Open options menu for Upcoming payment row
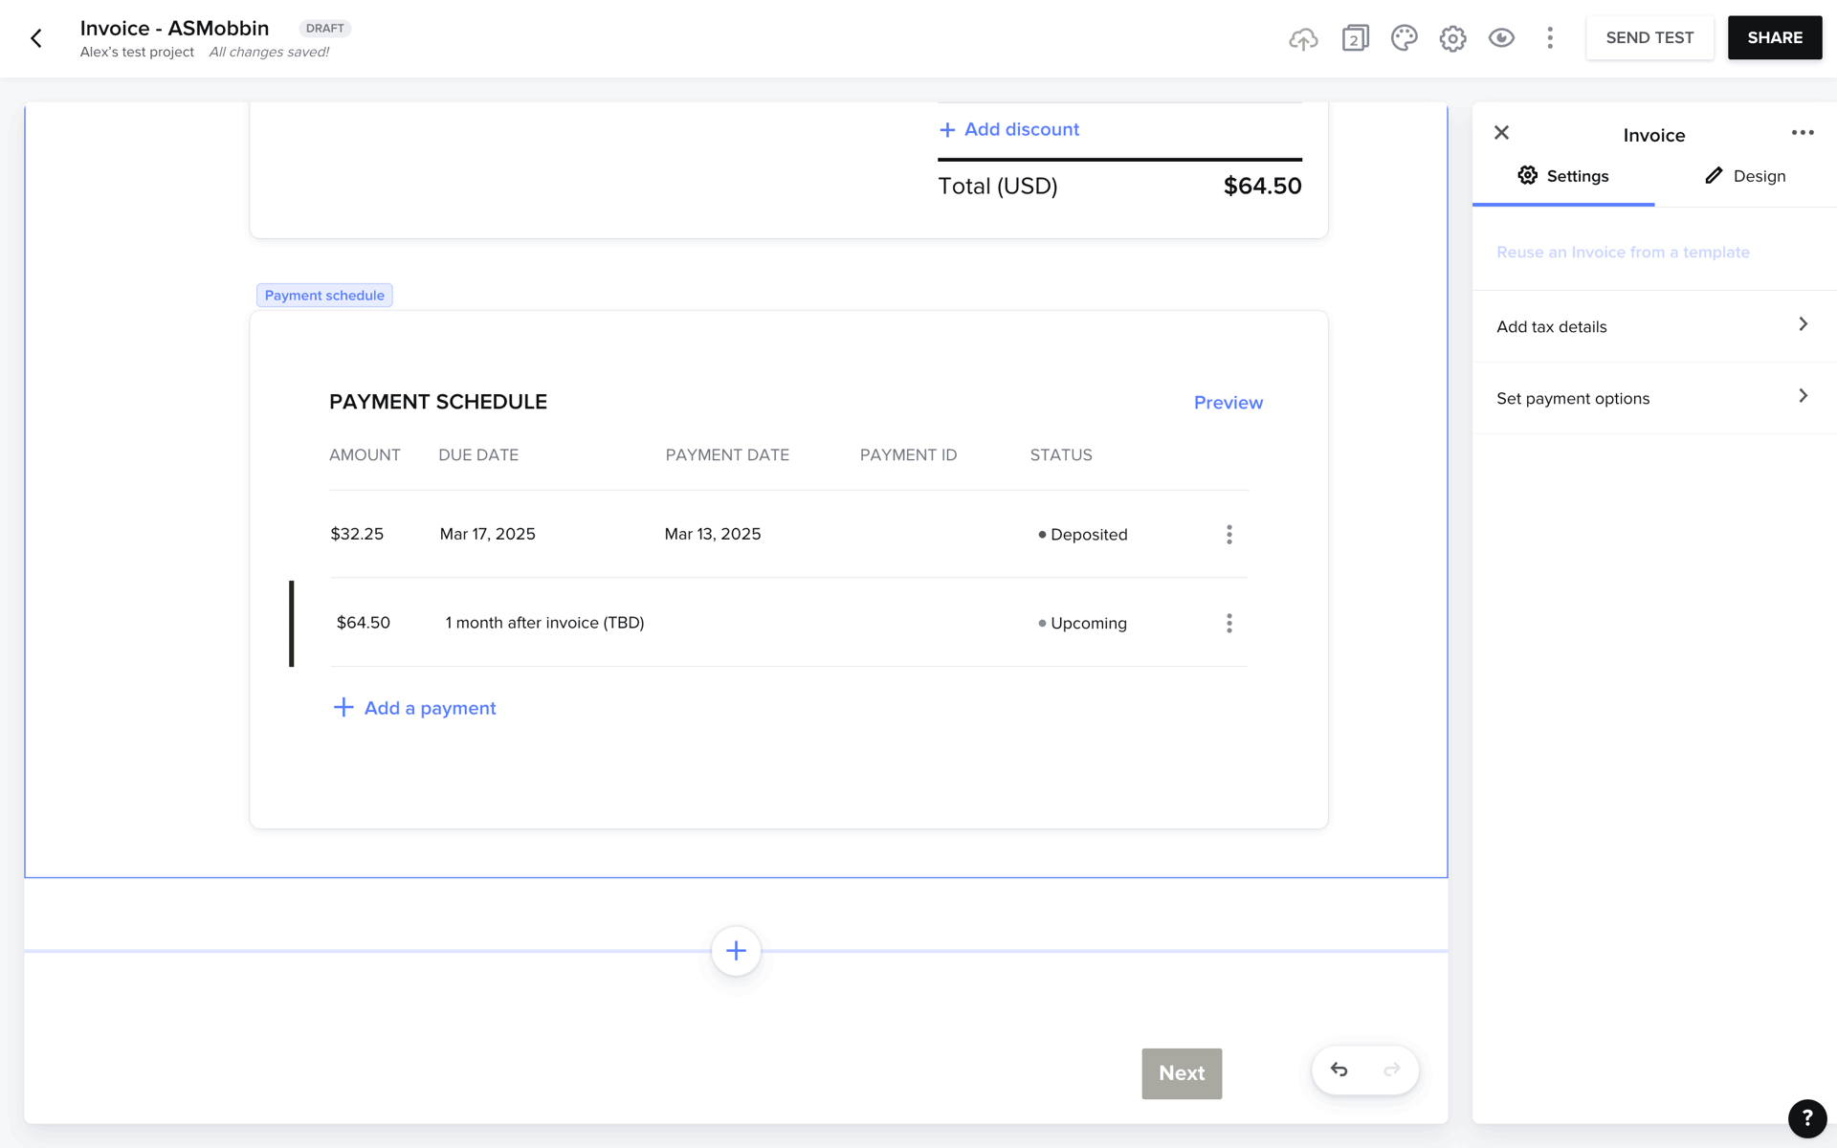 [1229, 624]
